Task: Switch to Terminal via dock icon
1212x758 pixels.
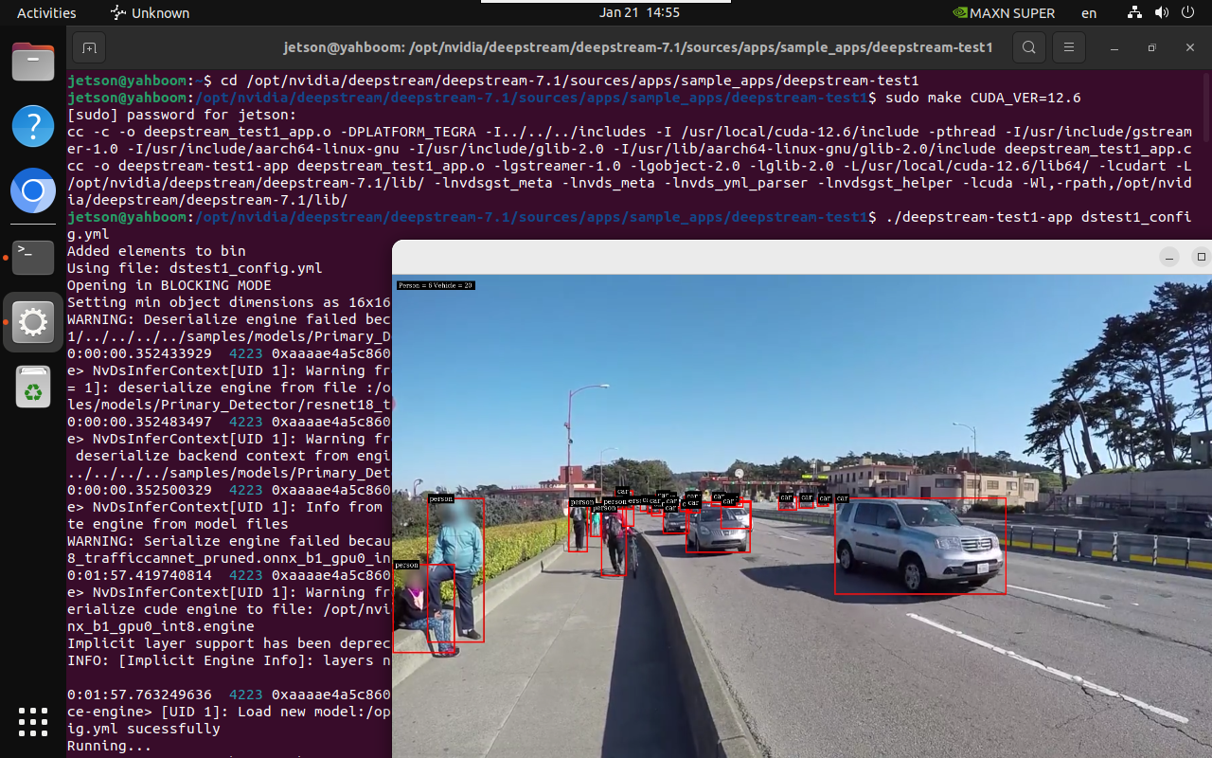Action: tap(33, 257)
